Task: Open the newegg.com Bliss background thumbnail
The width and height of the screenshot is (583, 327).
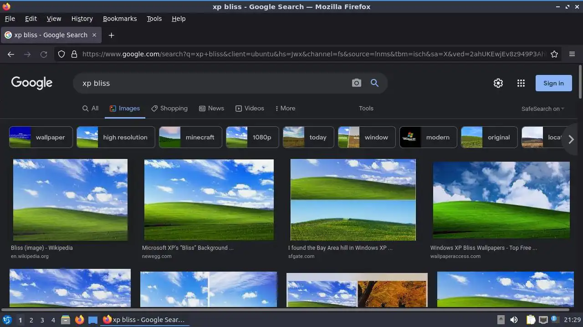Action: point(209,200)
